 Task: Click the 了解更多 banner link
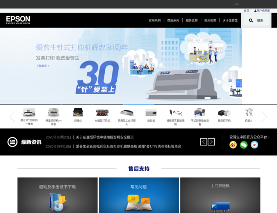(43, 66)
